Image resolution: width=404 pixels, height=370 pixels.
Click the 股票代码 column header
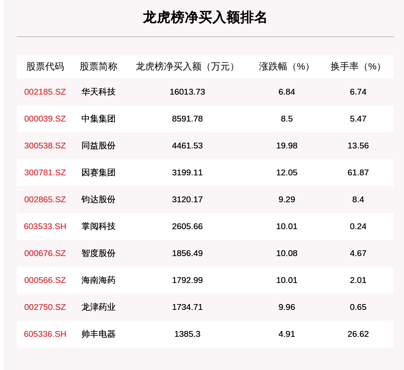(45, 67)
